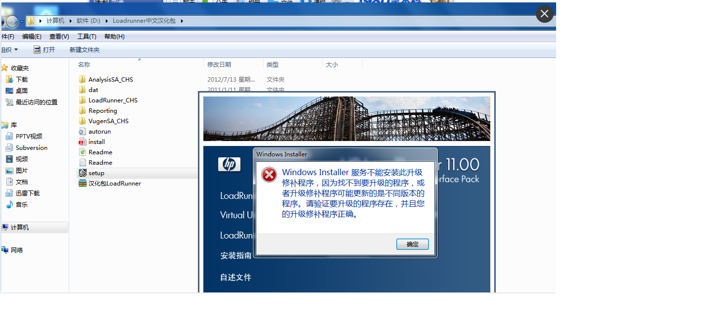This screenshot has width=709, height=332.
Task: Expand the arrow after Loadrunner中文汉化包 breadcrumb
Action: coord(182,21)
